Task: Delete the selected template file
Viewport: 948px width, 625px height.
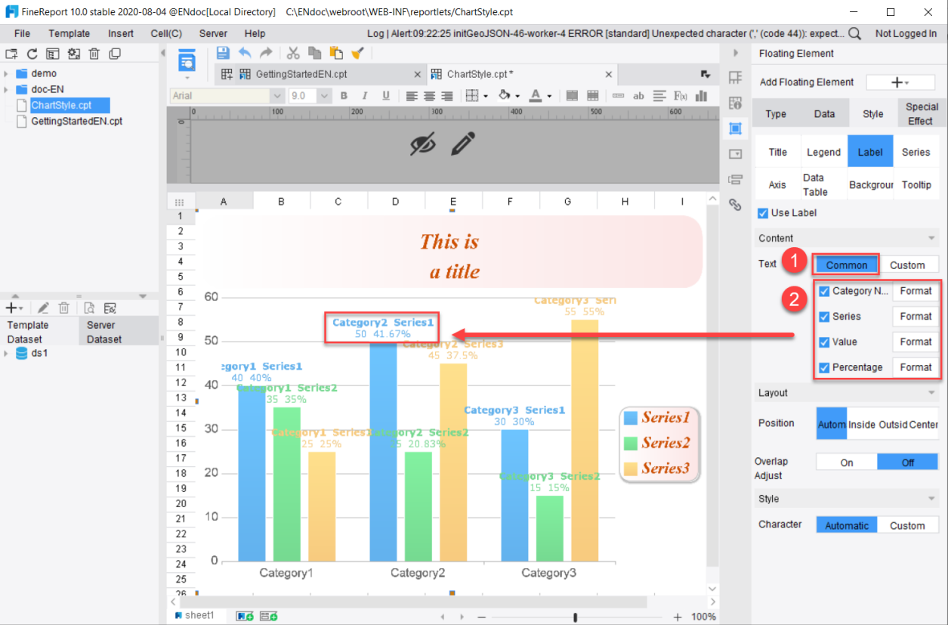Action: 94,54
